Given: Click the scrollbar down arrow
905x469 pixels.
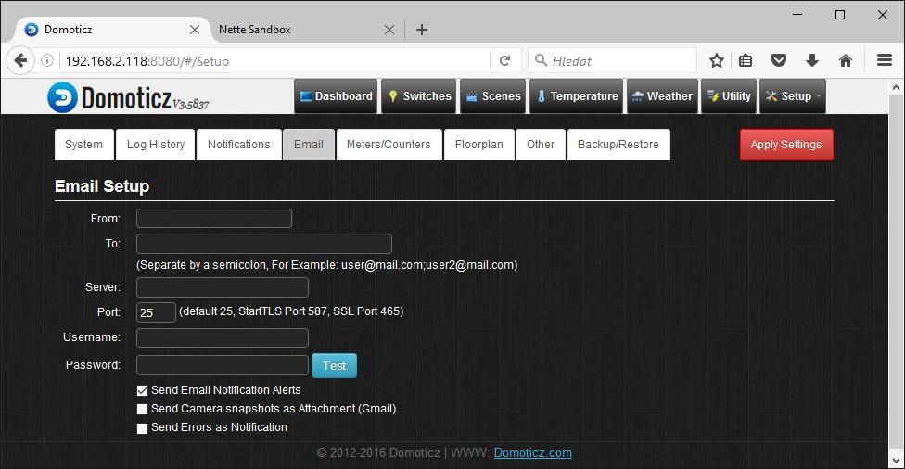Looking at the screenshot, I should 896,461.
